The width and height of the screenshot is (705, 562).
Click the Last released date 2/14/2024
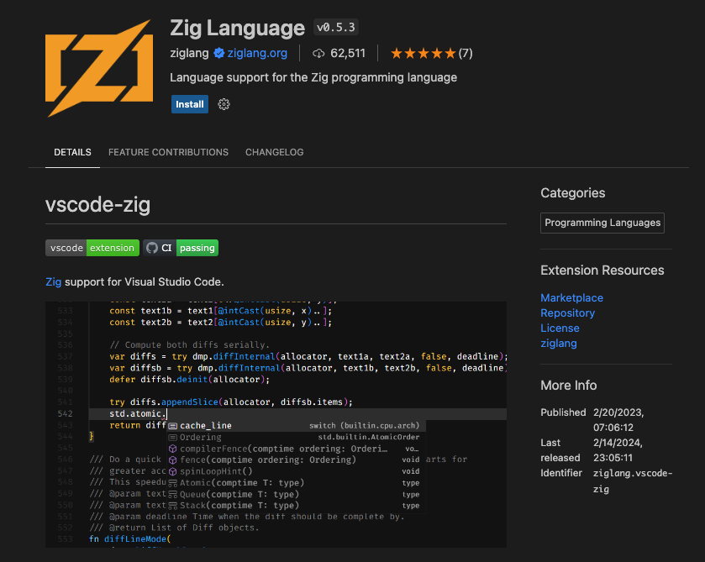[x=618, y=450]
